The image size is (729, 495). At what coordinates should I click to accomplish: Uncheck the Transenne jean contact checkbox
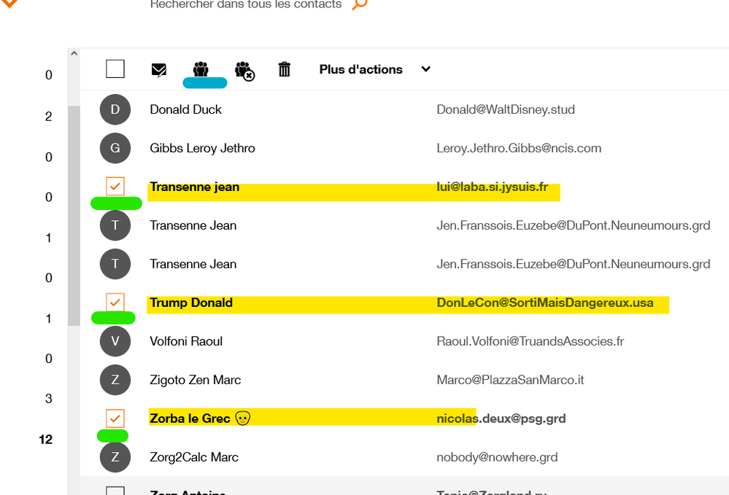tap(115, 187)
